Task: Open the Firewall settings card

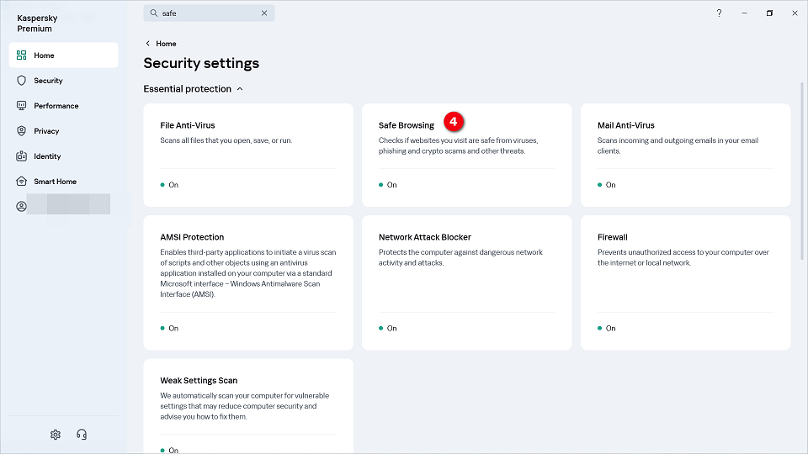Action: click(685, 282)
